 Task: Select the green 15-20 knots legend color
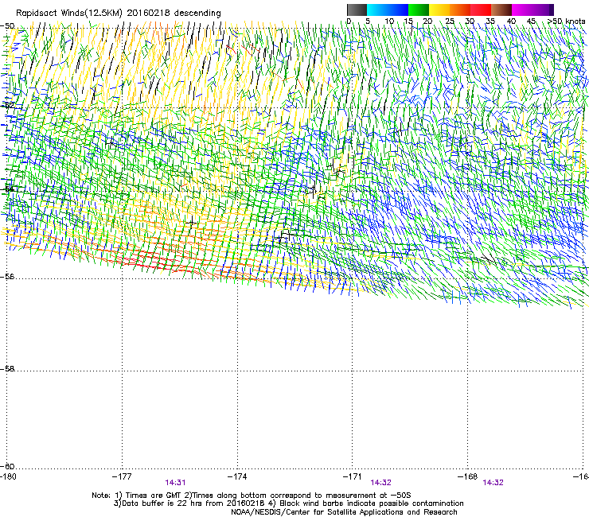click(419, 10)
